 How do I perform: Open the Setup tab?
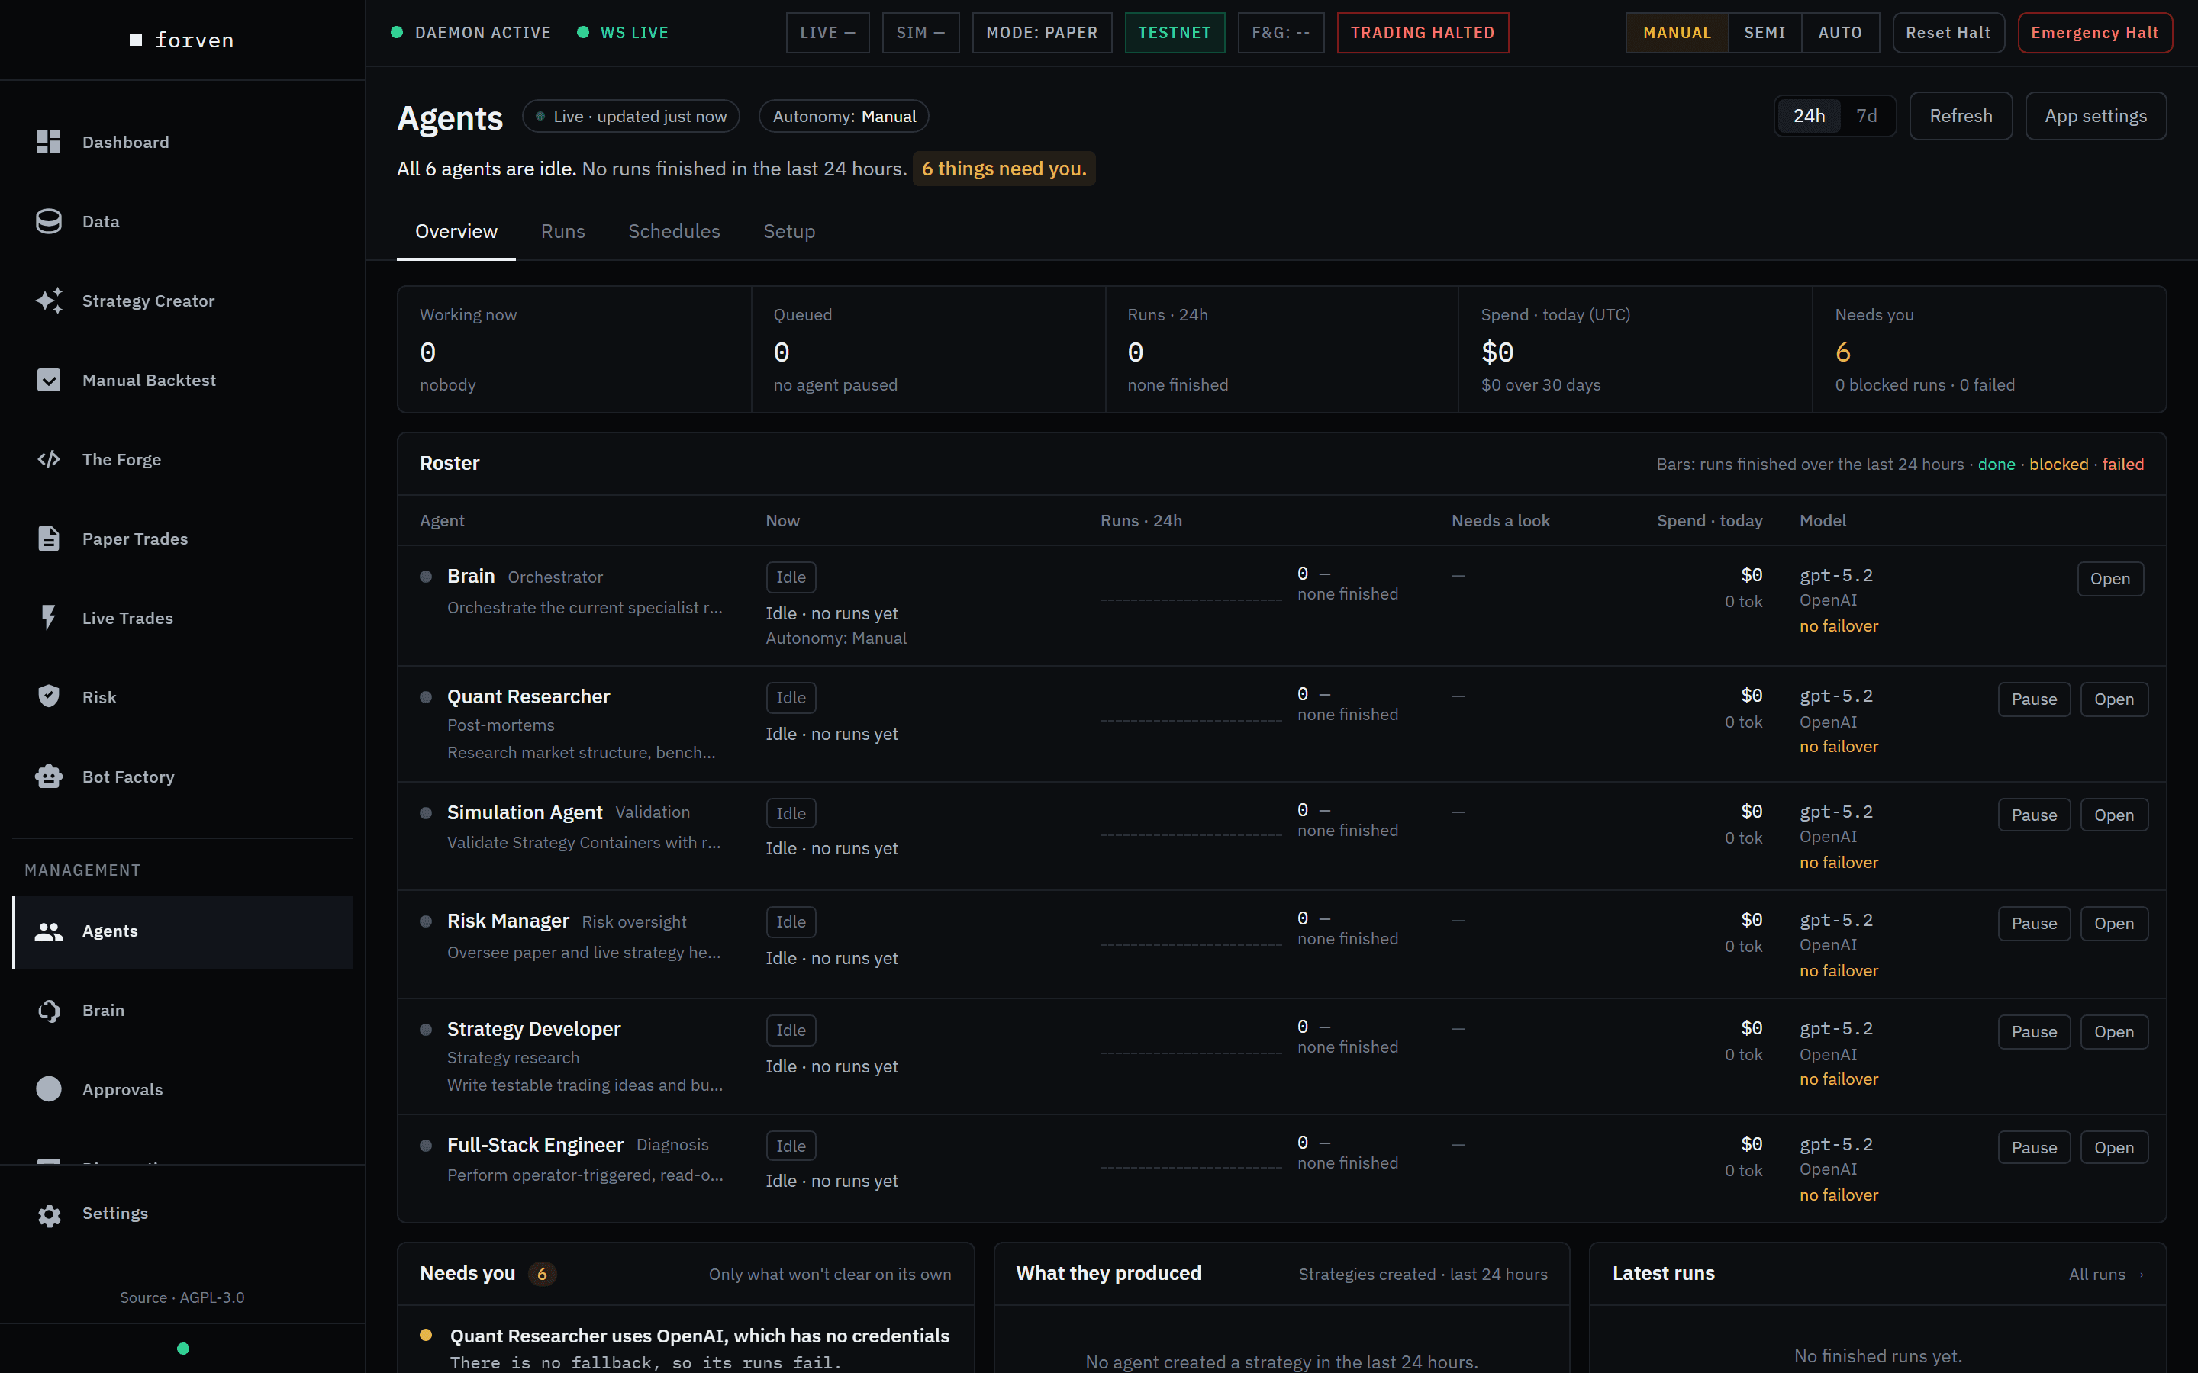[789, 232]
